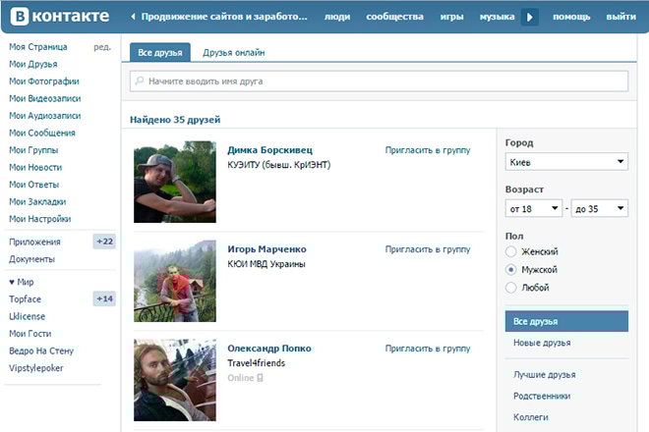Click mobile online icon for Олександр Попко

pyautogui.click(x=260, y=377)
